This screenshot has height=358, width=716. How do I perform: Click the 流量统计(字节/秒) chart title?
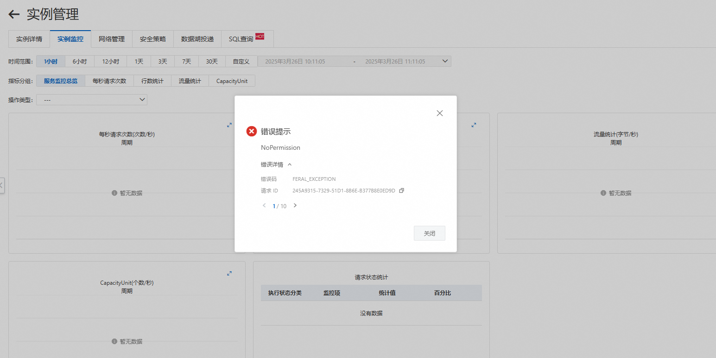click(x=616, y=134)
